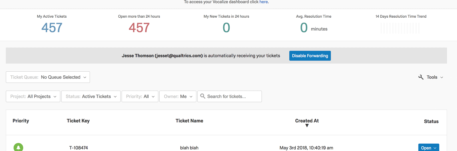Click ticket name 'blah blah'

tap(189, 148)
